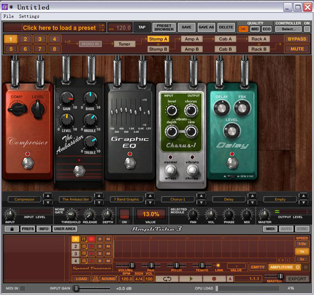This screenshot has width=314, height=295.
Task: Click the Compressor pedal footswitch
Action: tap(27, 163)
